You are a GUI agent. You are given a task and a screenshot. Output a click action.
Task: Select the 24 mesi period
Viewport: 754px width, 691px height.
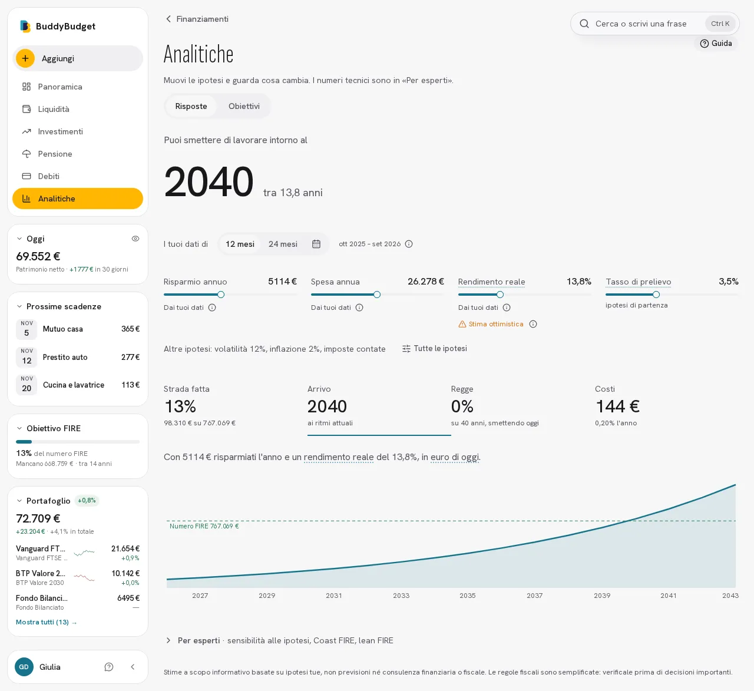pyautogui.click(x=283, y=244)
